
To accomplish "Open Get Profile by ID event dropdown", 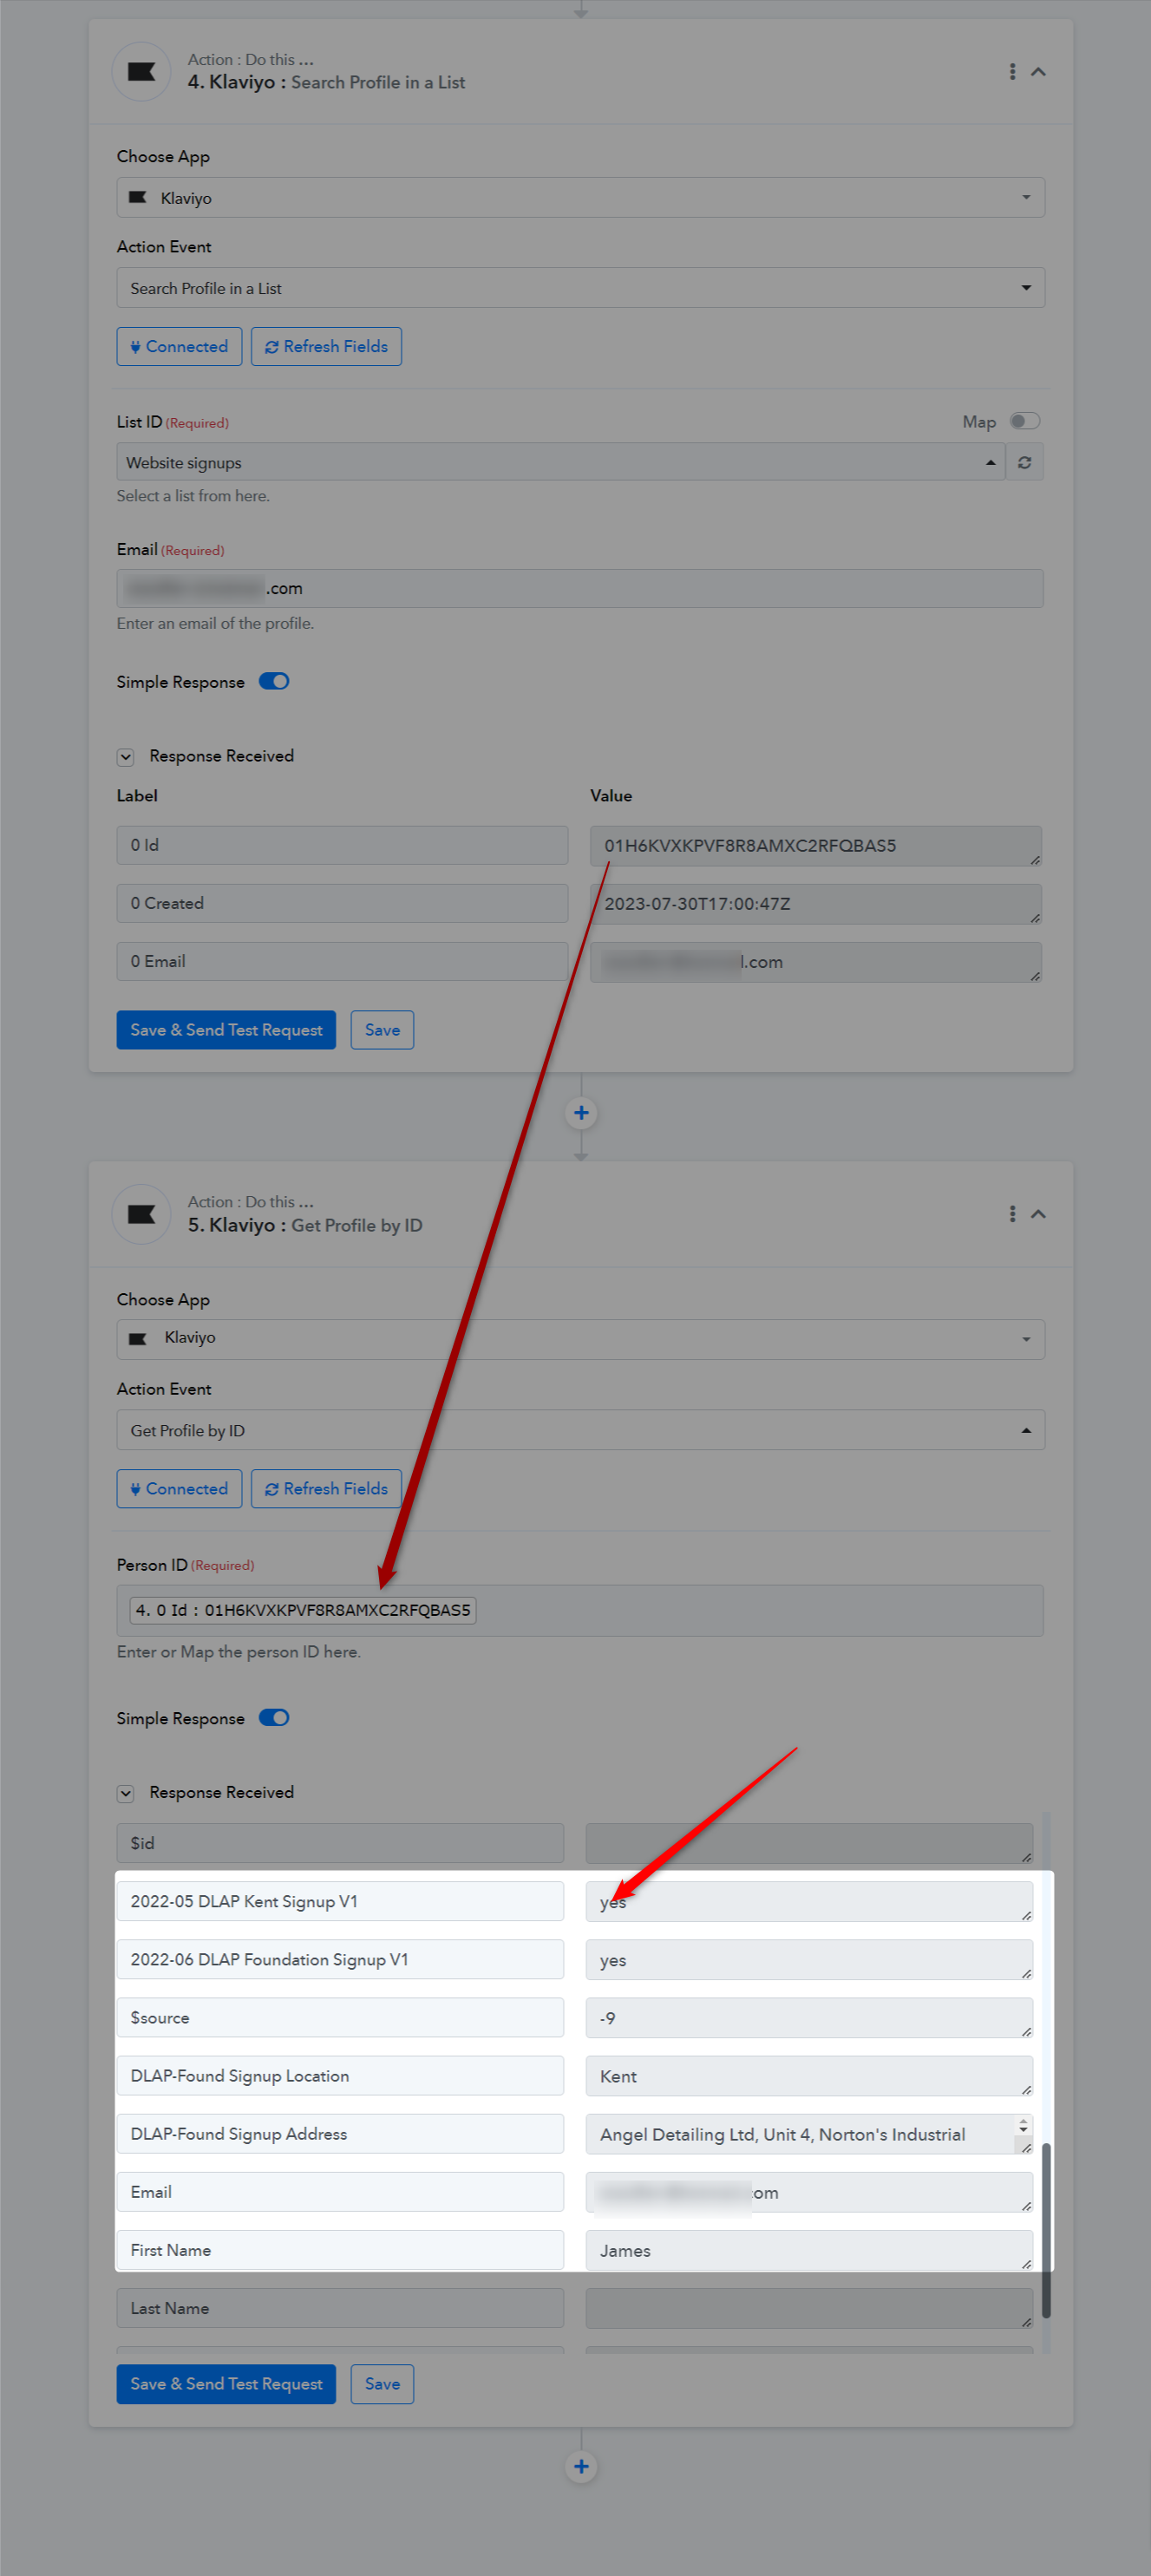I will (x=580, y=1430).
